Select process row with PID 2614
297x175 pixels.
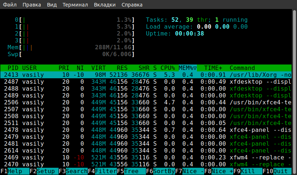146,150
